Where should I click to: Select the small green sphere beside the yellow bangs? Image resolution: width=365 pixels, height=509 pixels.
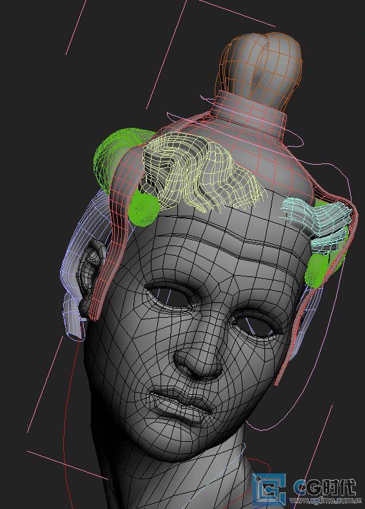pyautogui.click(x=144, y=208)
